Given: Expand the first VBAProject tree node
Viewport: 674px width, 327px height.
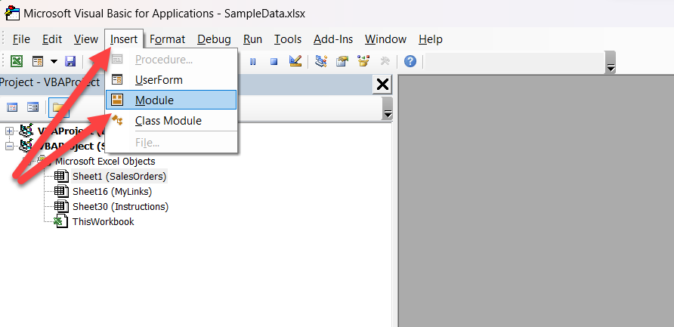Looking at the screenshot, I should point(9,131).
